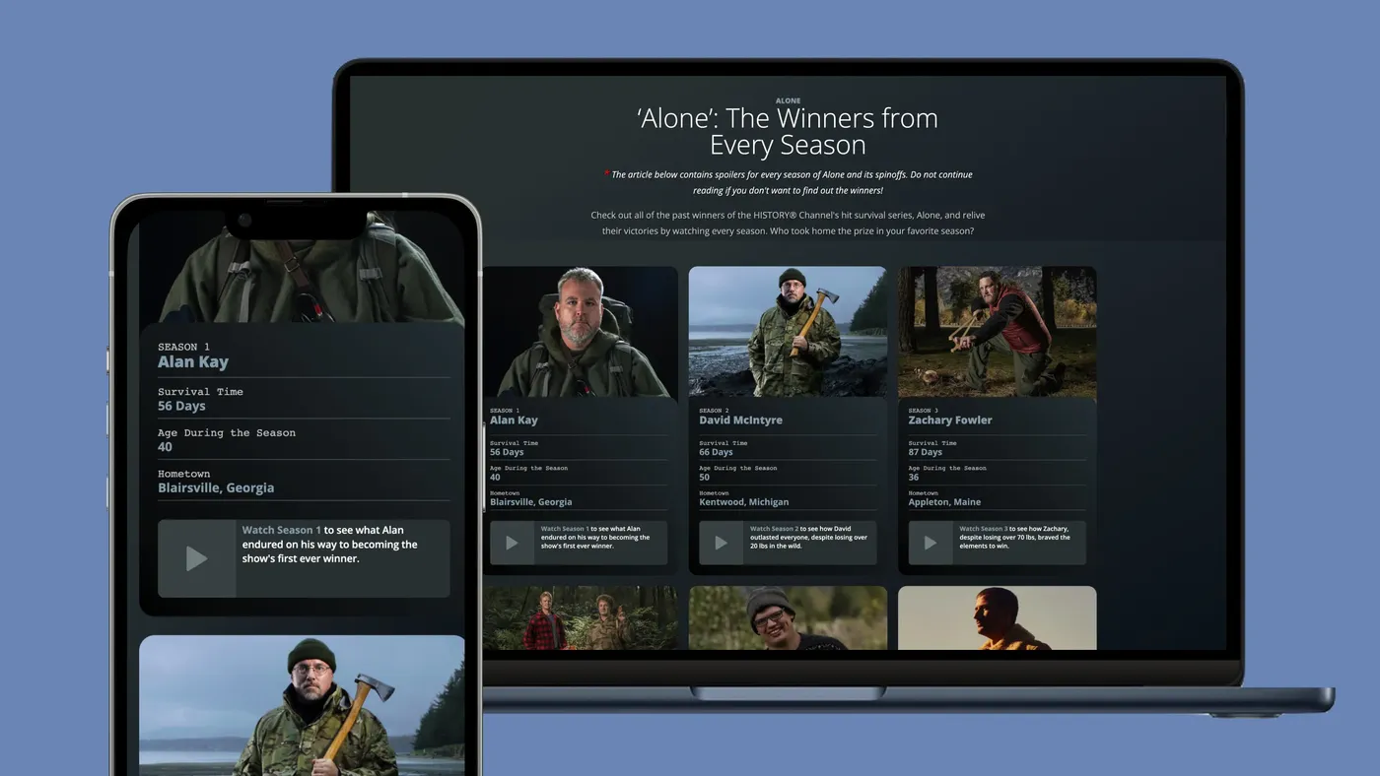Click Zachary Fowler photo on laptop screen

(x=998, y=332)
